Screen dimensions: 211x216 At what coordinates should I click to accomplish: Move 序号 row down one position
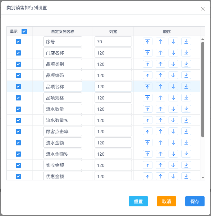click(x=173, y=41)
